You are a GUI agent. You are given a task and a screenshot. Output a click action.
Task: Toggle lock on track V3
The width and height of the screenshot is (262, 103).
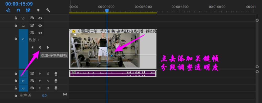point(16,18)
